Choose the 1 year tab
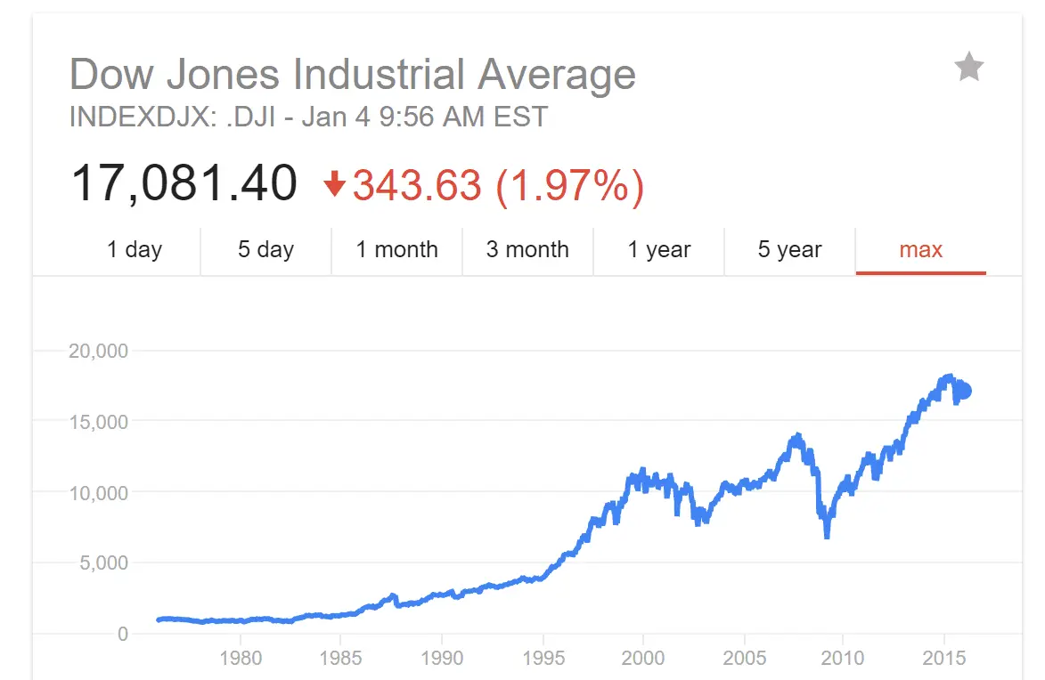This screenshot has width=1045, height=680. [658, 250]
